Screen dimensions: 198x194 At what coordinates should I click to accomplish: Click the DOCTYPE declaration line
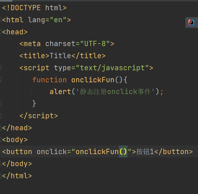click(34, 8)
